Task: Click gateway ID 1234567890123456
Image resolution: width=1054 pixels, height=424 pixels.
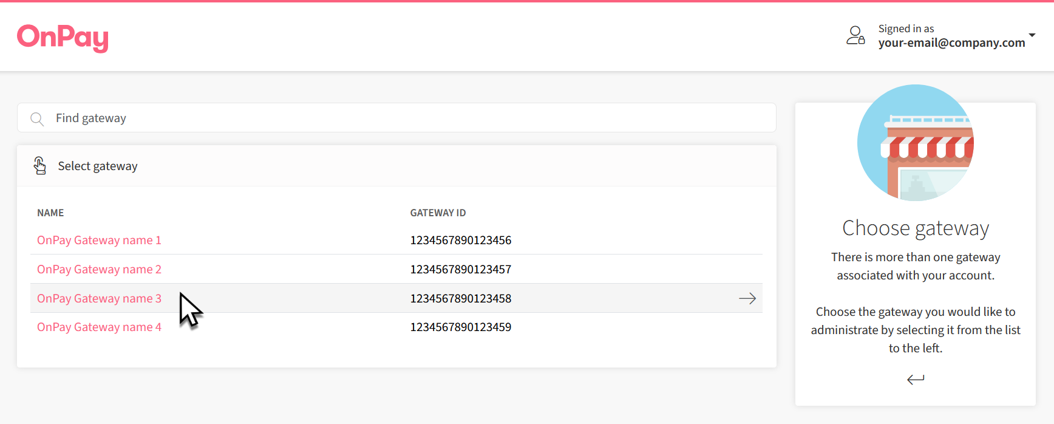Action: tap(460, 240)
